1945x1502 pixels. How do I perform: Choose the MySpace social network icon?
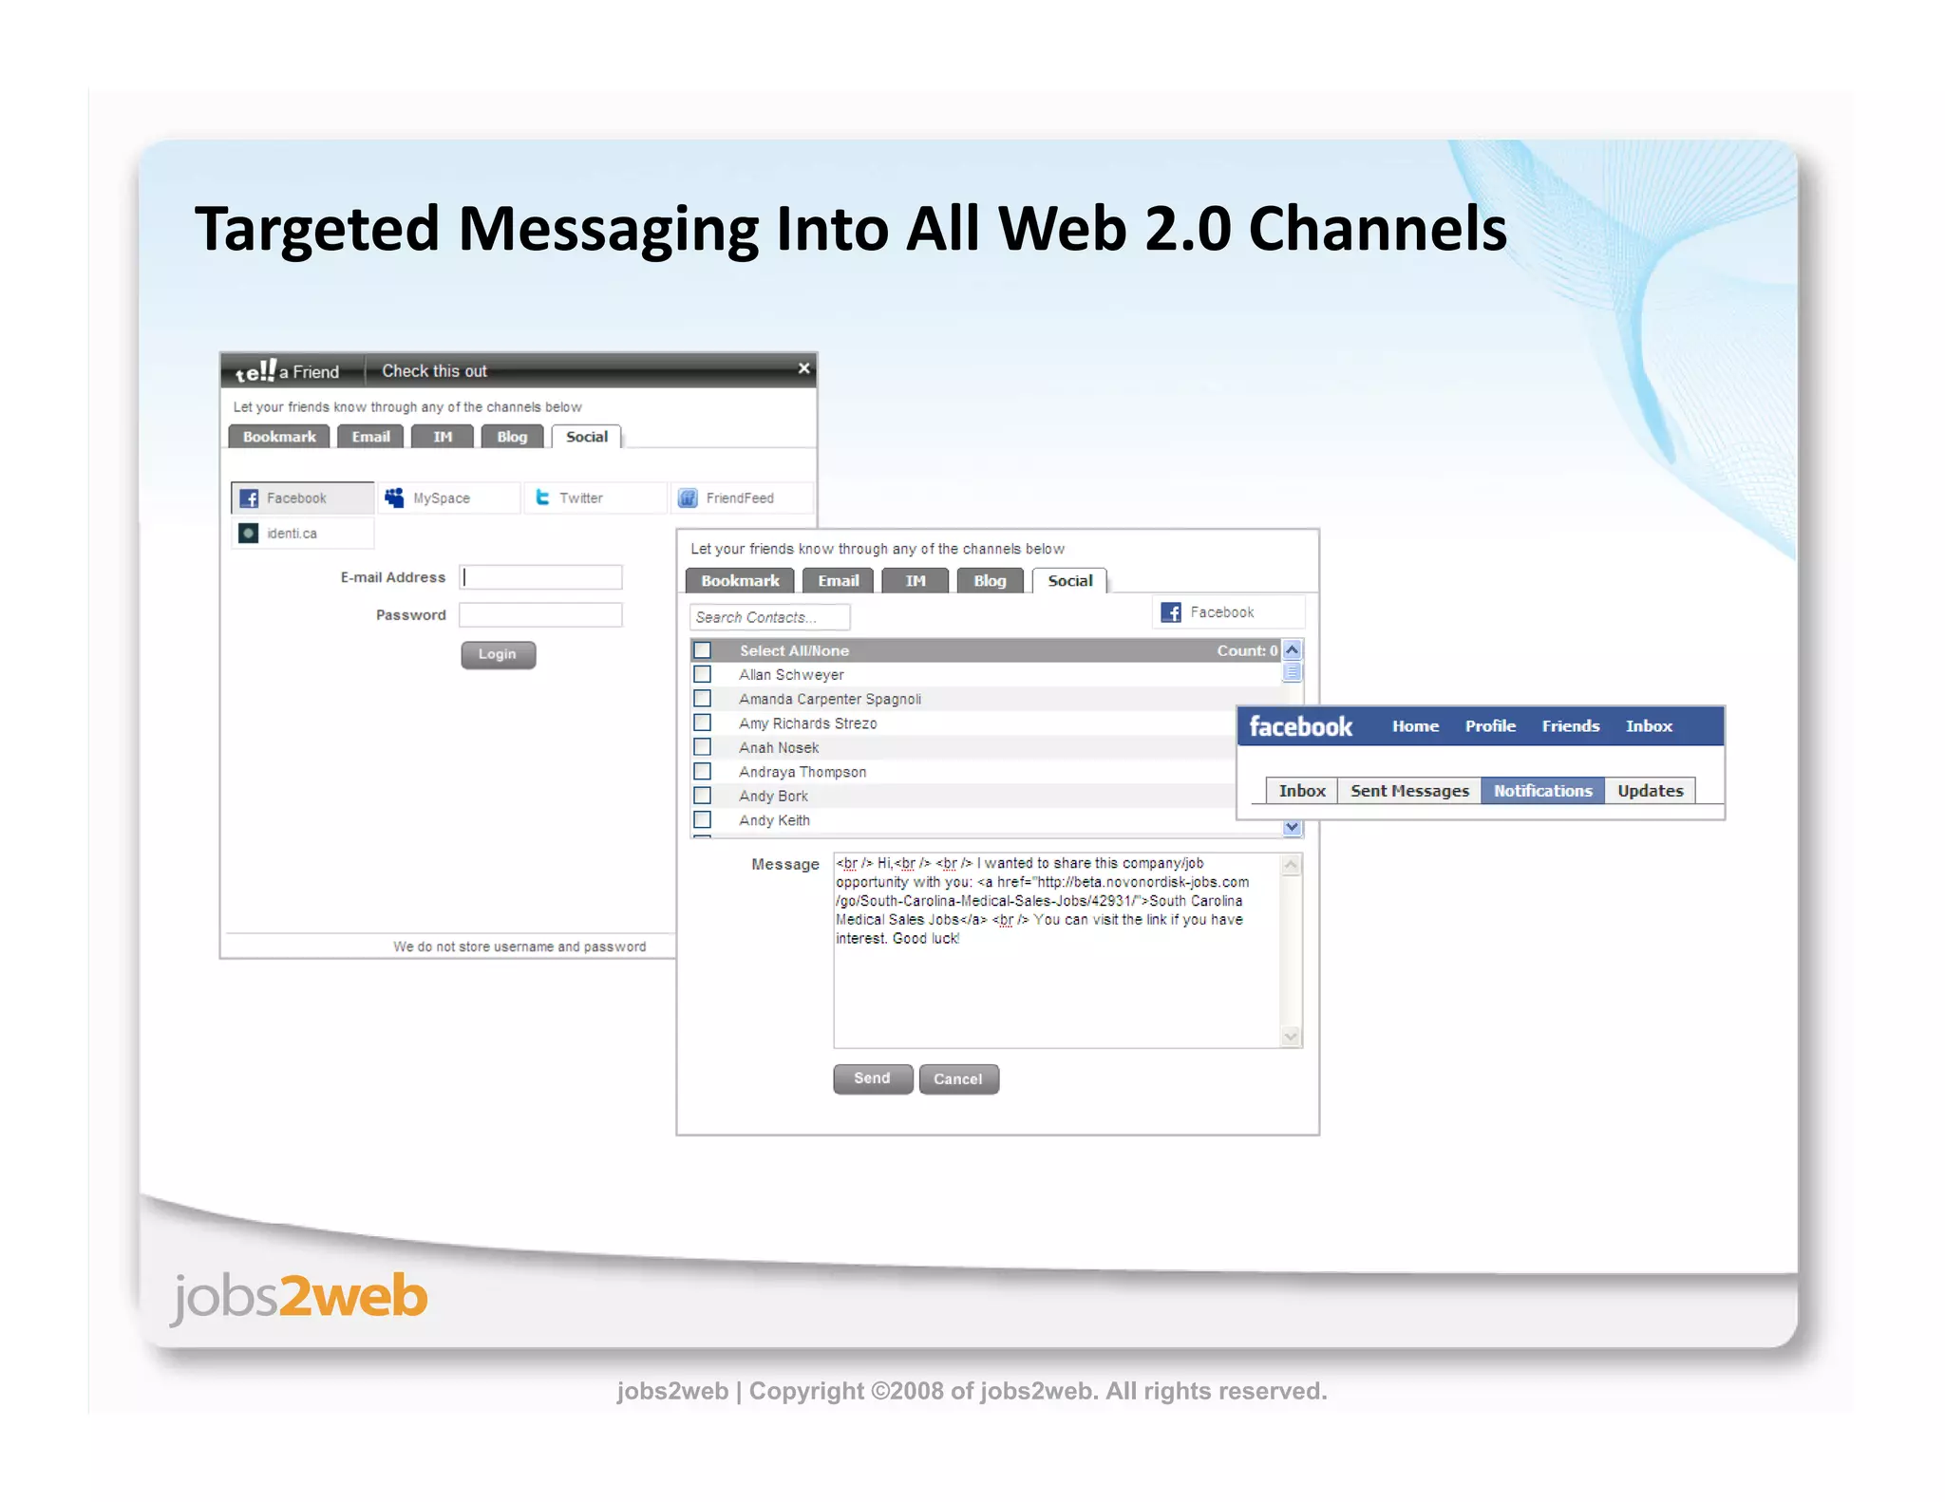tap(394, 498)
